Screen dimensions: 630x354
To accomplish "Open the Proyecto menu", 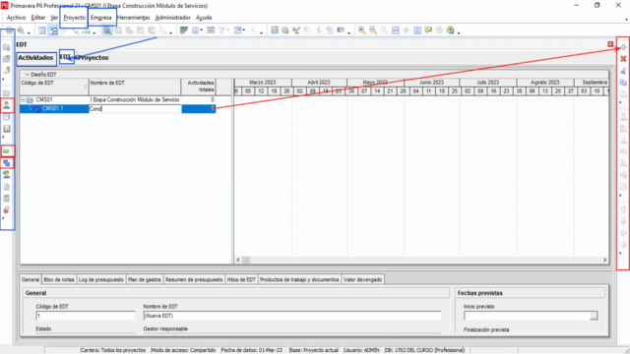I will coord(75,18).
